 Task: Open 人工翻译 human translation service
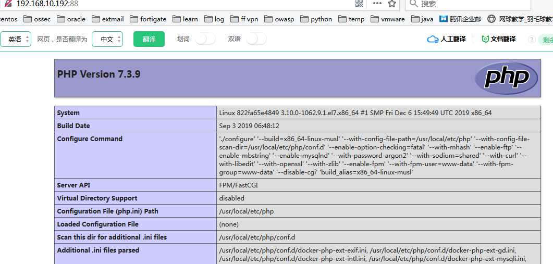point(447,39)
